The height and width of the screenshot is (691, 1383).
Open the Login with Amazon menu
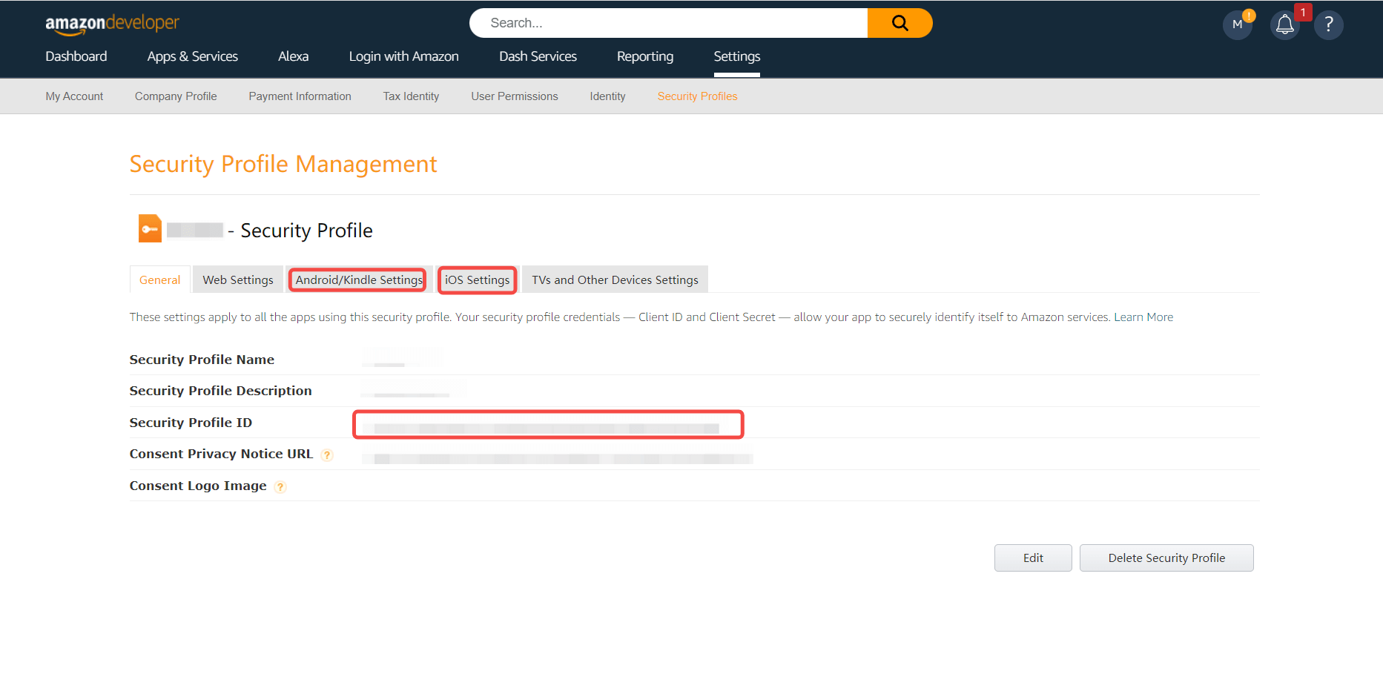[x=403, y=56]
